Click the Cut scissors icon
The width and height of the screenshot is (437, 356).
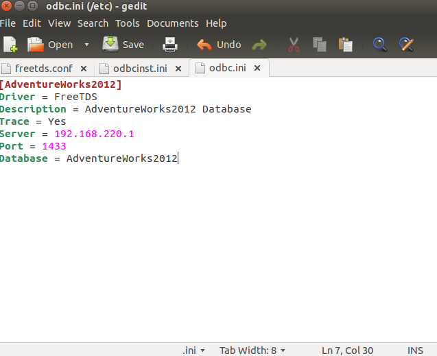point(294,45)
